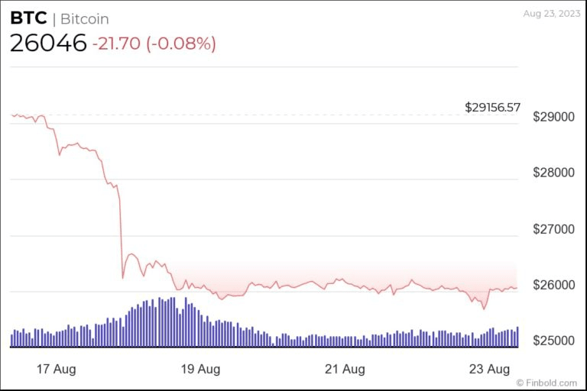Select the 19 Aug date marker

click(199, 370)
